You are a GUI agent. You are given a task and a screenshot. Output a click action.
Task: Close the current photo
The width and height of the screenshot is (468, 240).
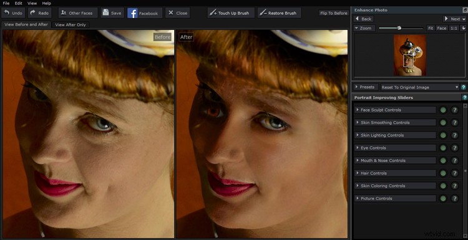(x=178, y=13)
